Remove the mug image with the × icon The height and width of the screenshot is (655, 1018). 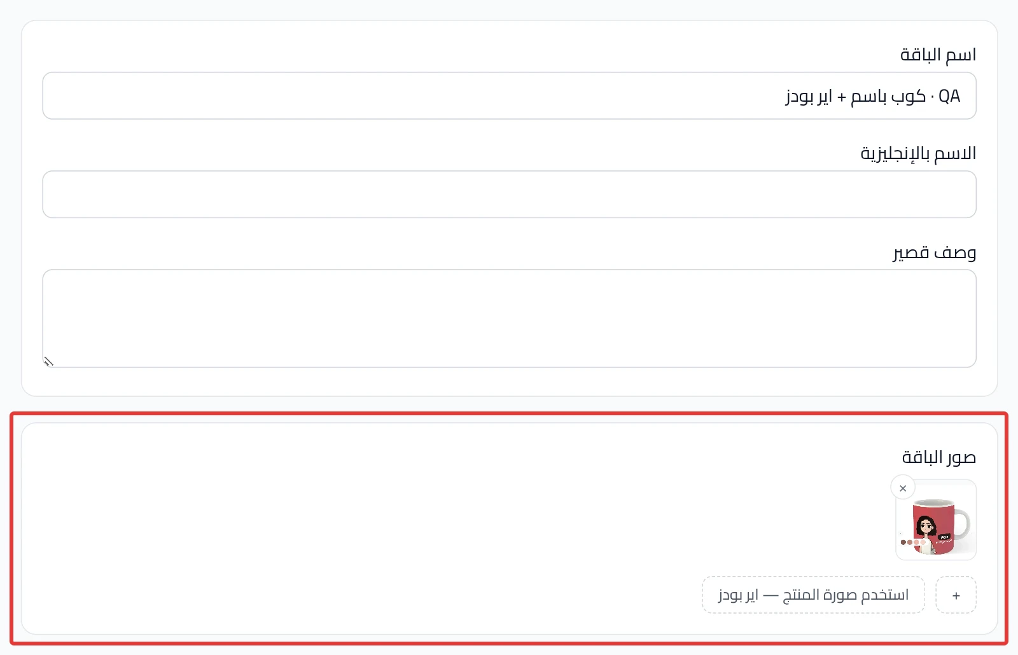[903, 488]
